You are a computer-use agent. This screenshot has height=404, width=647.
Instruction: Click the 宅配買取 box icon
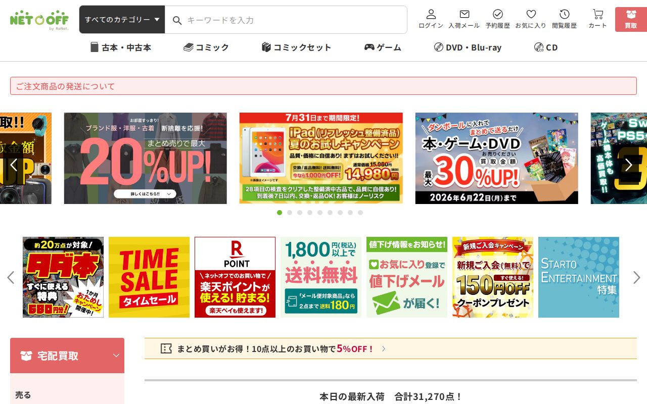click(x=26, y=356)
